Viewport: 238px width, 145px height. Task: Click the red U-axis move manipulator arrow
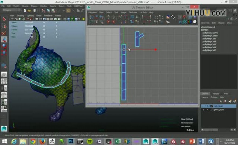(156, 49)
